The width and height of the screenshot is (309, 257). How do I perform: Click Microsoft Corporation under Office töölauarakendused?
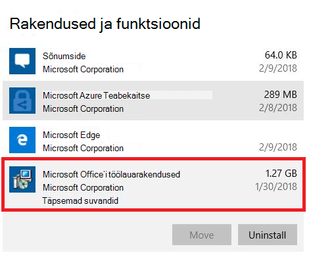[x=83, y=187]
